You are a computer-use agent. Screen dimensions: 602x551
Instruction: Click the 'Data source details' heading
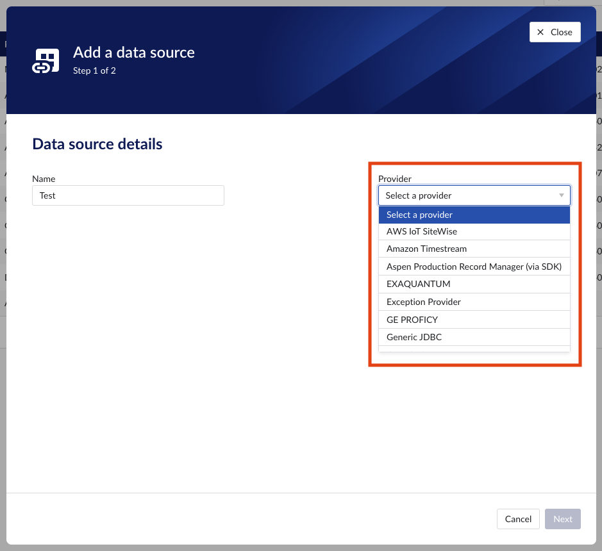[x=97, y=144]
